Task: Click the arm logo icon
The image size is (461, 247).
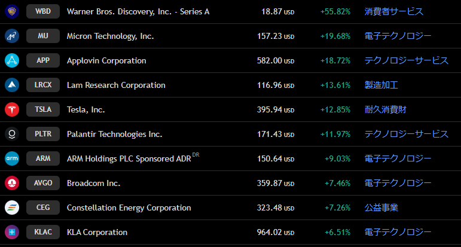Action: tap(12, 158)
